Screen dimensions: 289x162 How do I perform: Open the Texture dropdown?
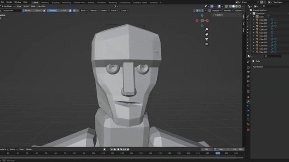click(94, 11)
